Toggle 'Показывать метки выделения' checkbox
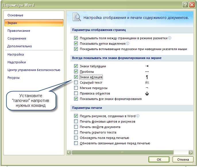 click(x=76, y=44)
